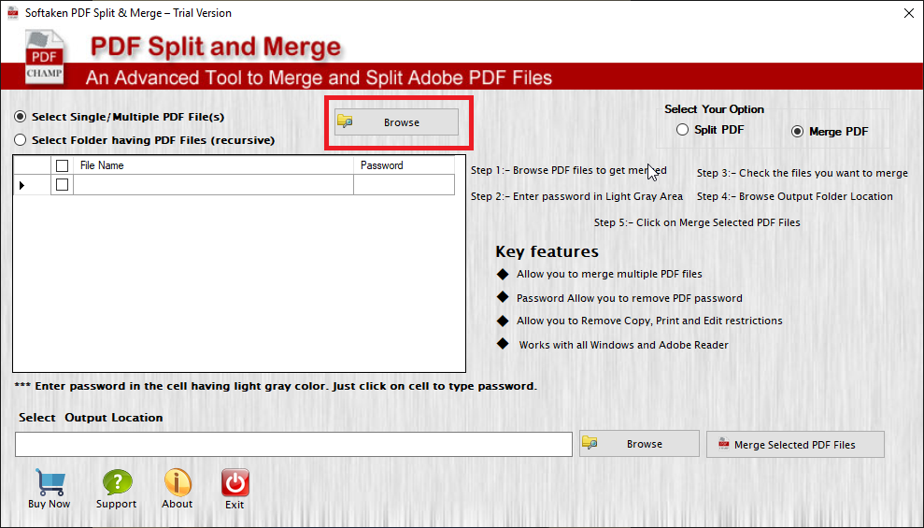Click the top Browse button for PDF files
The height and width of the screenshot is (528, 924).
click(x=396, y=122)
